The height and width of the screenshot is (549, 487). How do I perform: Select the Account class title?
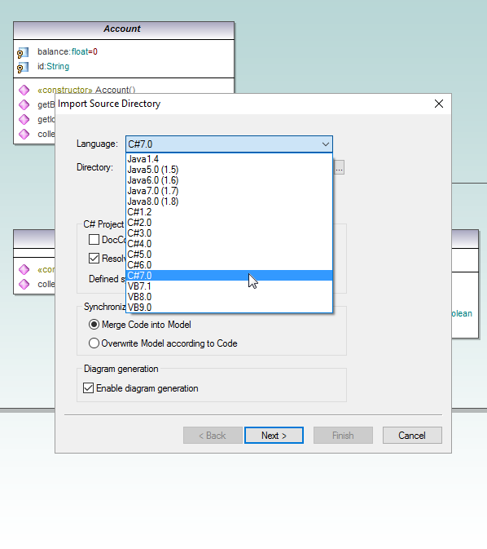[122, 29]
